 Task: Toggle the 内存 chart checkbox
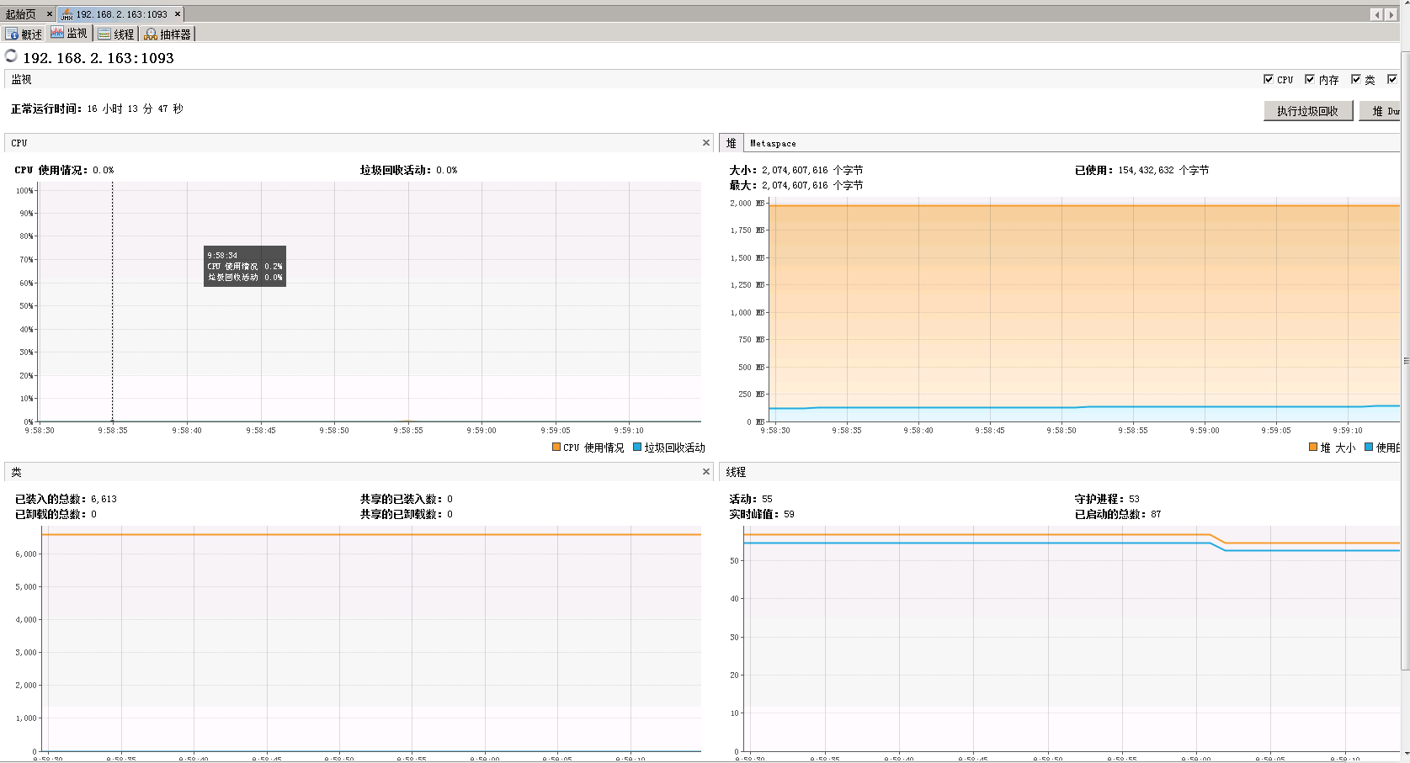[x=1310, y=79]
